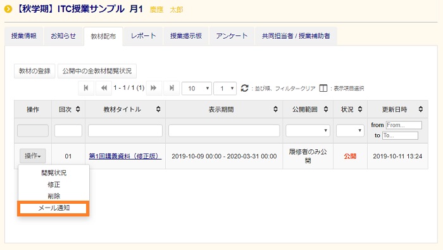Screen dimensions: 443x250
Task: Choose メール通知 from the operation menu
Action: point(53,208)
